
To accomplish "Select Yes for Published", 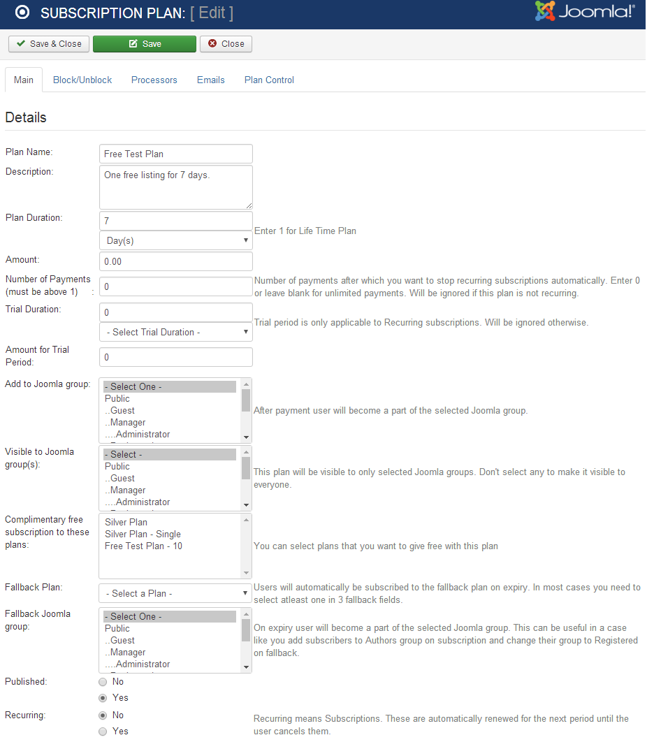I will (x=103, y=698).
